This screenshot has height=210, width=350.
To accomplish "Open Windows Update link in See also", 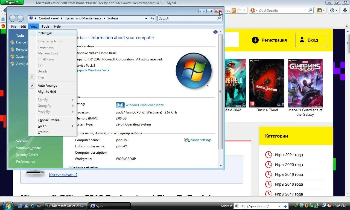I will [28, 148].
